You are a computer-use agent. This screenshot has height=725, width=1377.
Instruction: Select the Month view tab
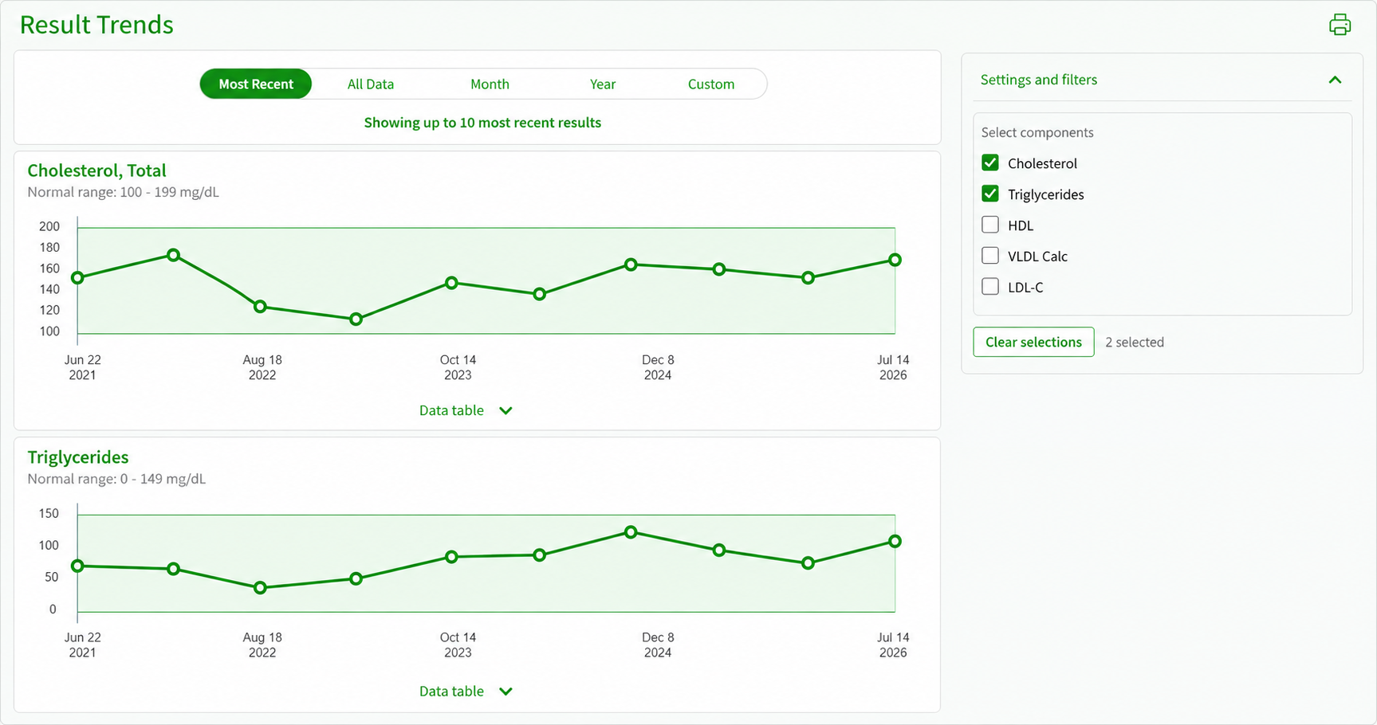coord(490,84)
